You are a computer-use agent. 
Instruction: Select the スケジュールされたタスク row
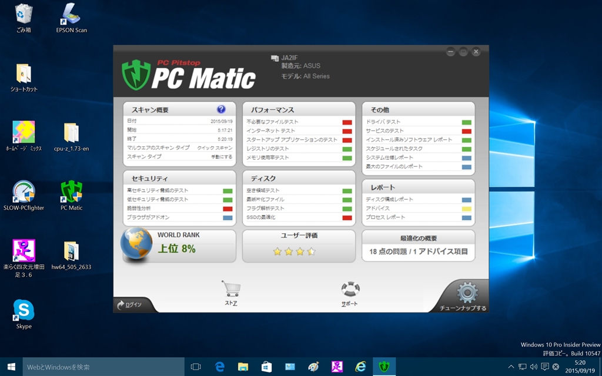[419, 149]
